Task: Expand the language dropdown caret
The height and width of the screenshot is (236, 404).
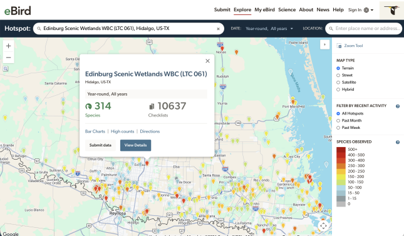Action: pos(372,10)
